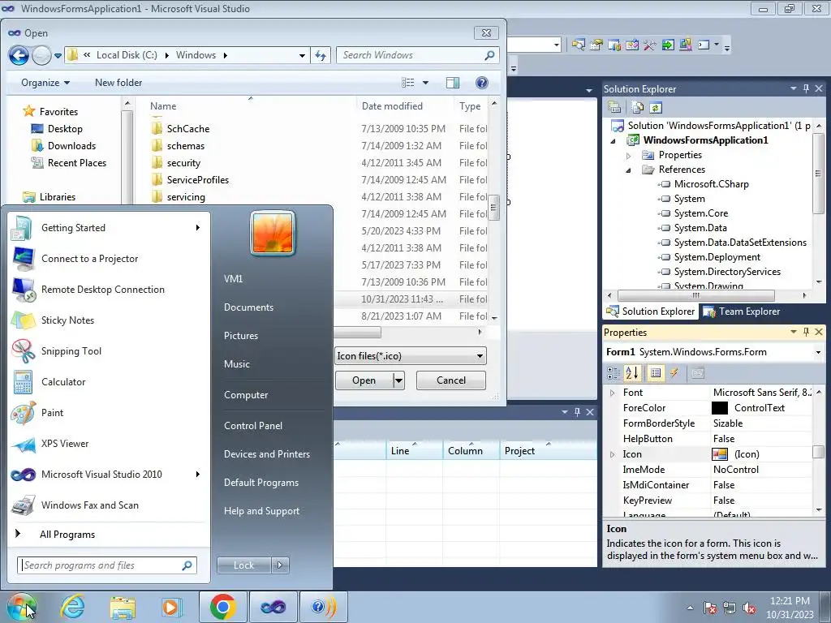
Task: Click the Search Windows field
Action: point(418,55)
